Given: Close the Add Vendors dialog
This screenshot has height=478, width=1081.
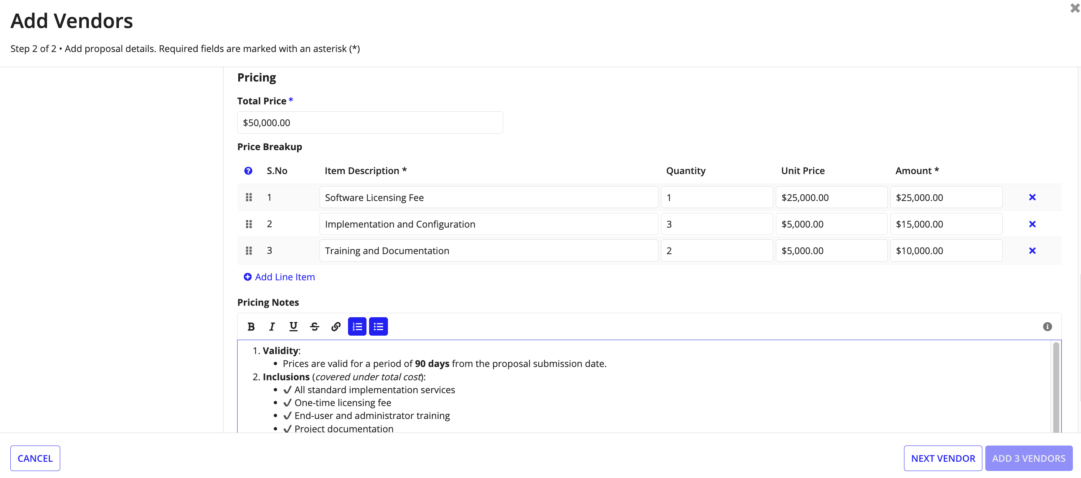Looking at the screenshot, I should coord(1074,8).
